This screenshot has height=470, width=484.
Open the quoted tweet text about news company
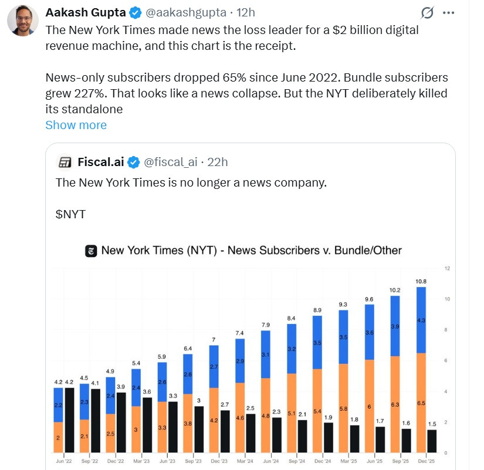tap(191, 182)
